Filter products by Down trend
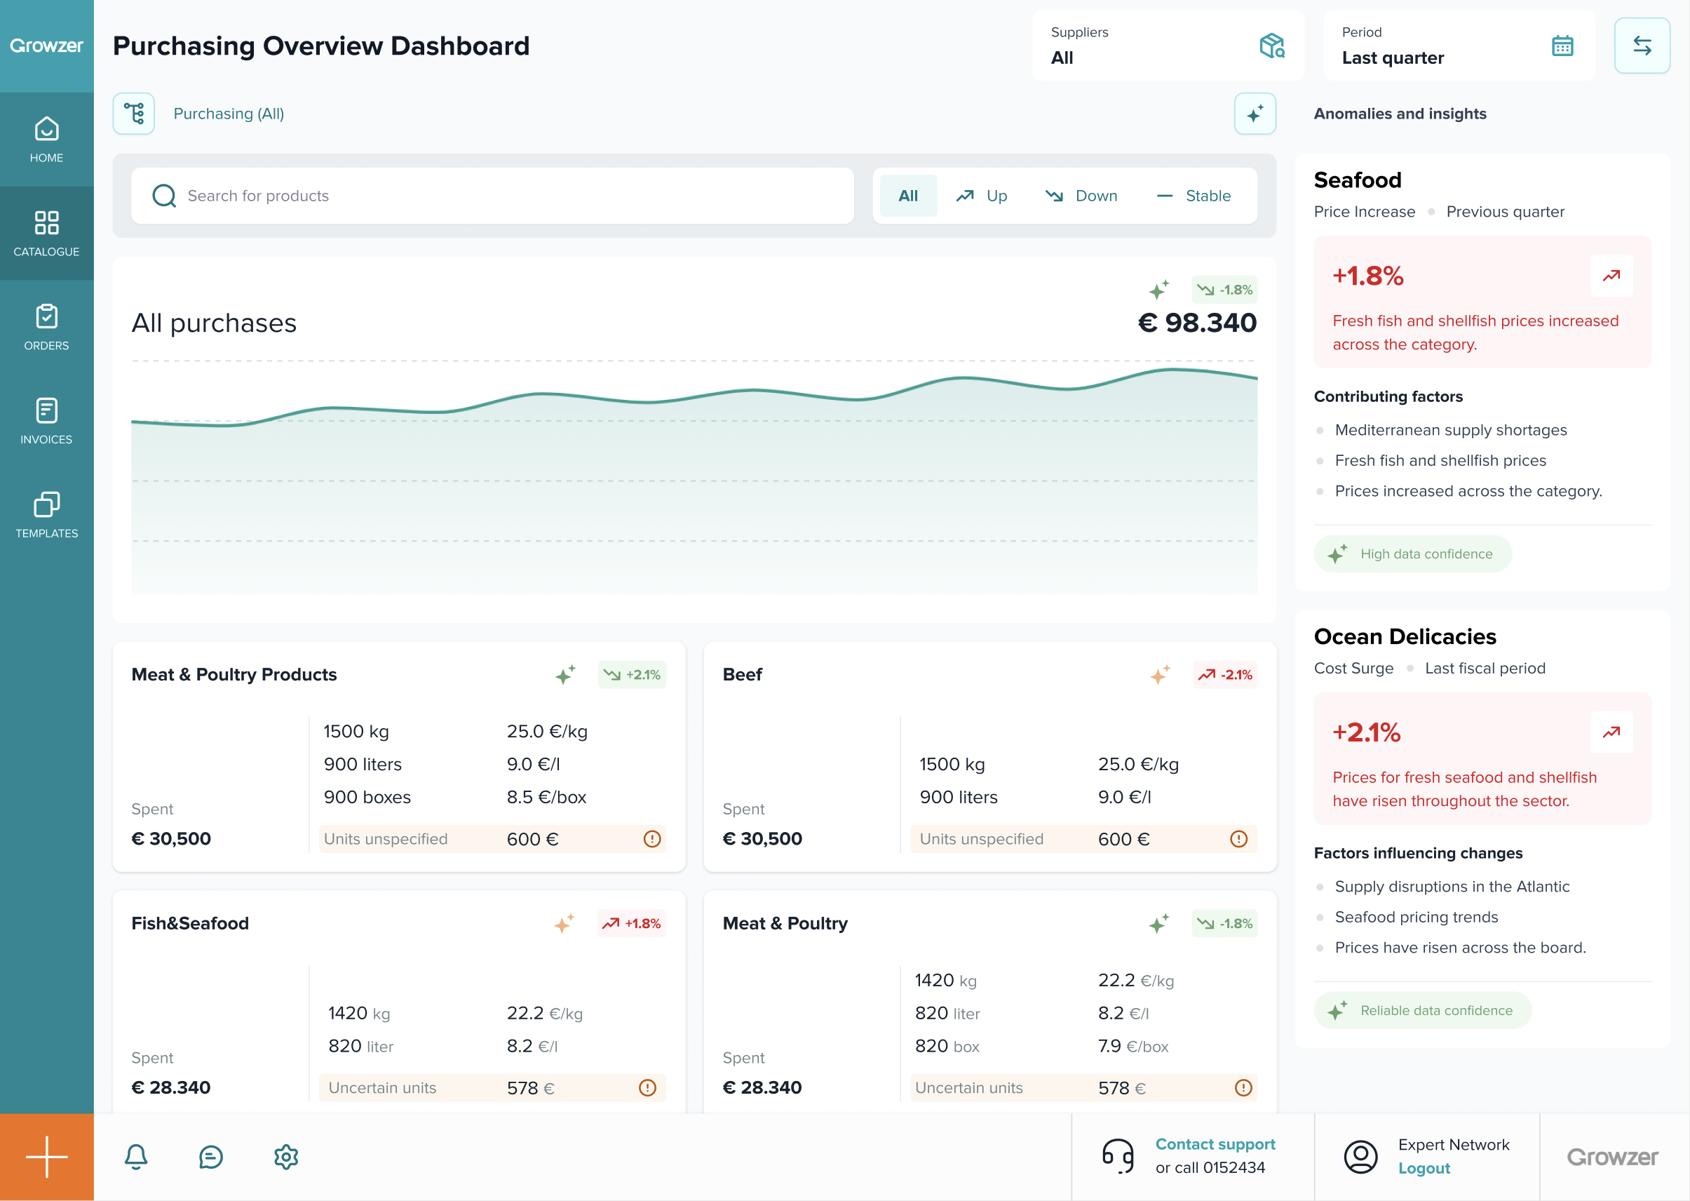This screenshot has width=1690, height=1201. [x=1081, y=196]
